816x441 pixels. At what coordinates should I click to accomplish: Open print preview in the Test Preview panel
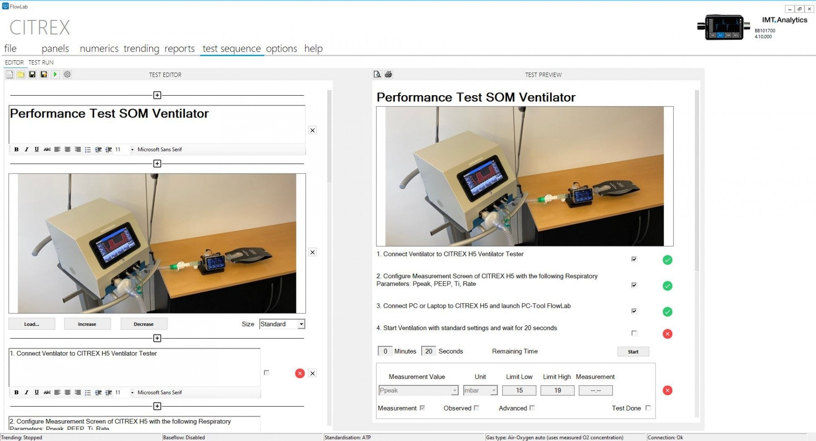coord(377,74)
